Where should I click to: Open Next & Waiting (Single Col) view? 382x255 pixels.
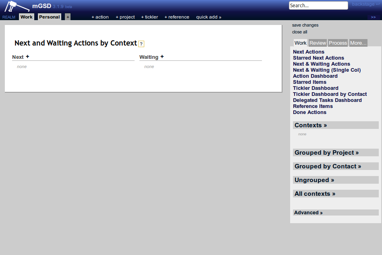click(x=327, y=70)
